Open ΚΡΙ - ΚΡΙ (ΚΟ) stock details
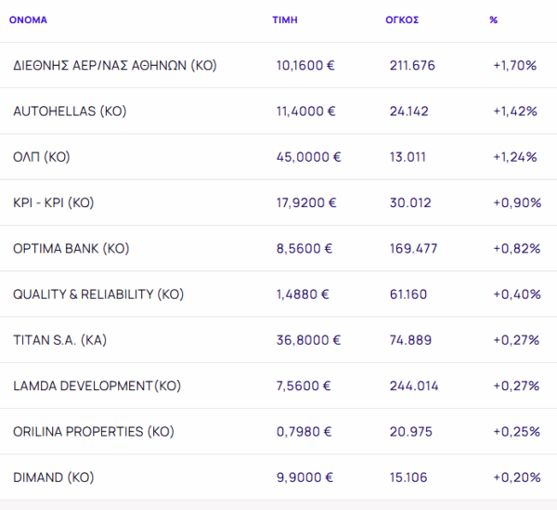557x510 pixels. coord(52,203)
